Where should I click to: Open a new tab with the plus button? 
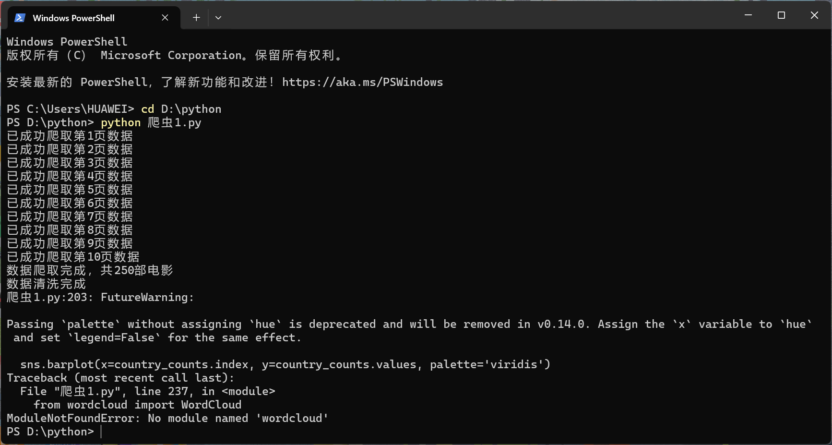(196, 18)
